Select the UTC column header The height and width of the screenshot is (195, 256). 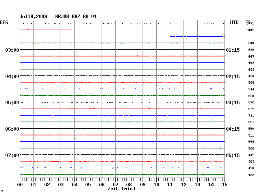tap(234, 22)
